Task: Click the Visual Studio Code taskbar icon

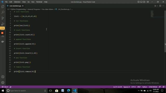Action: 75,91
